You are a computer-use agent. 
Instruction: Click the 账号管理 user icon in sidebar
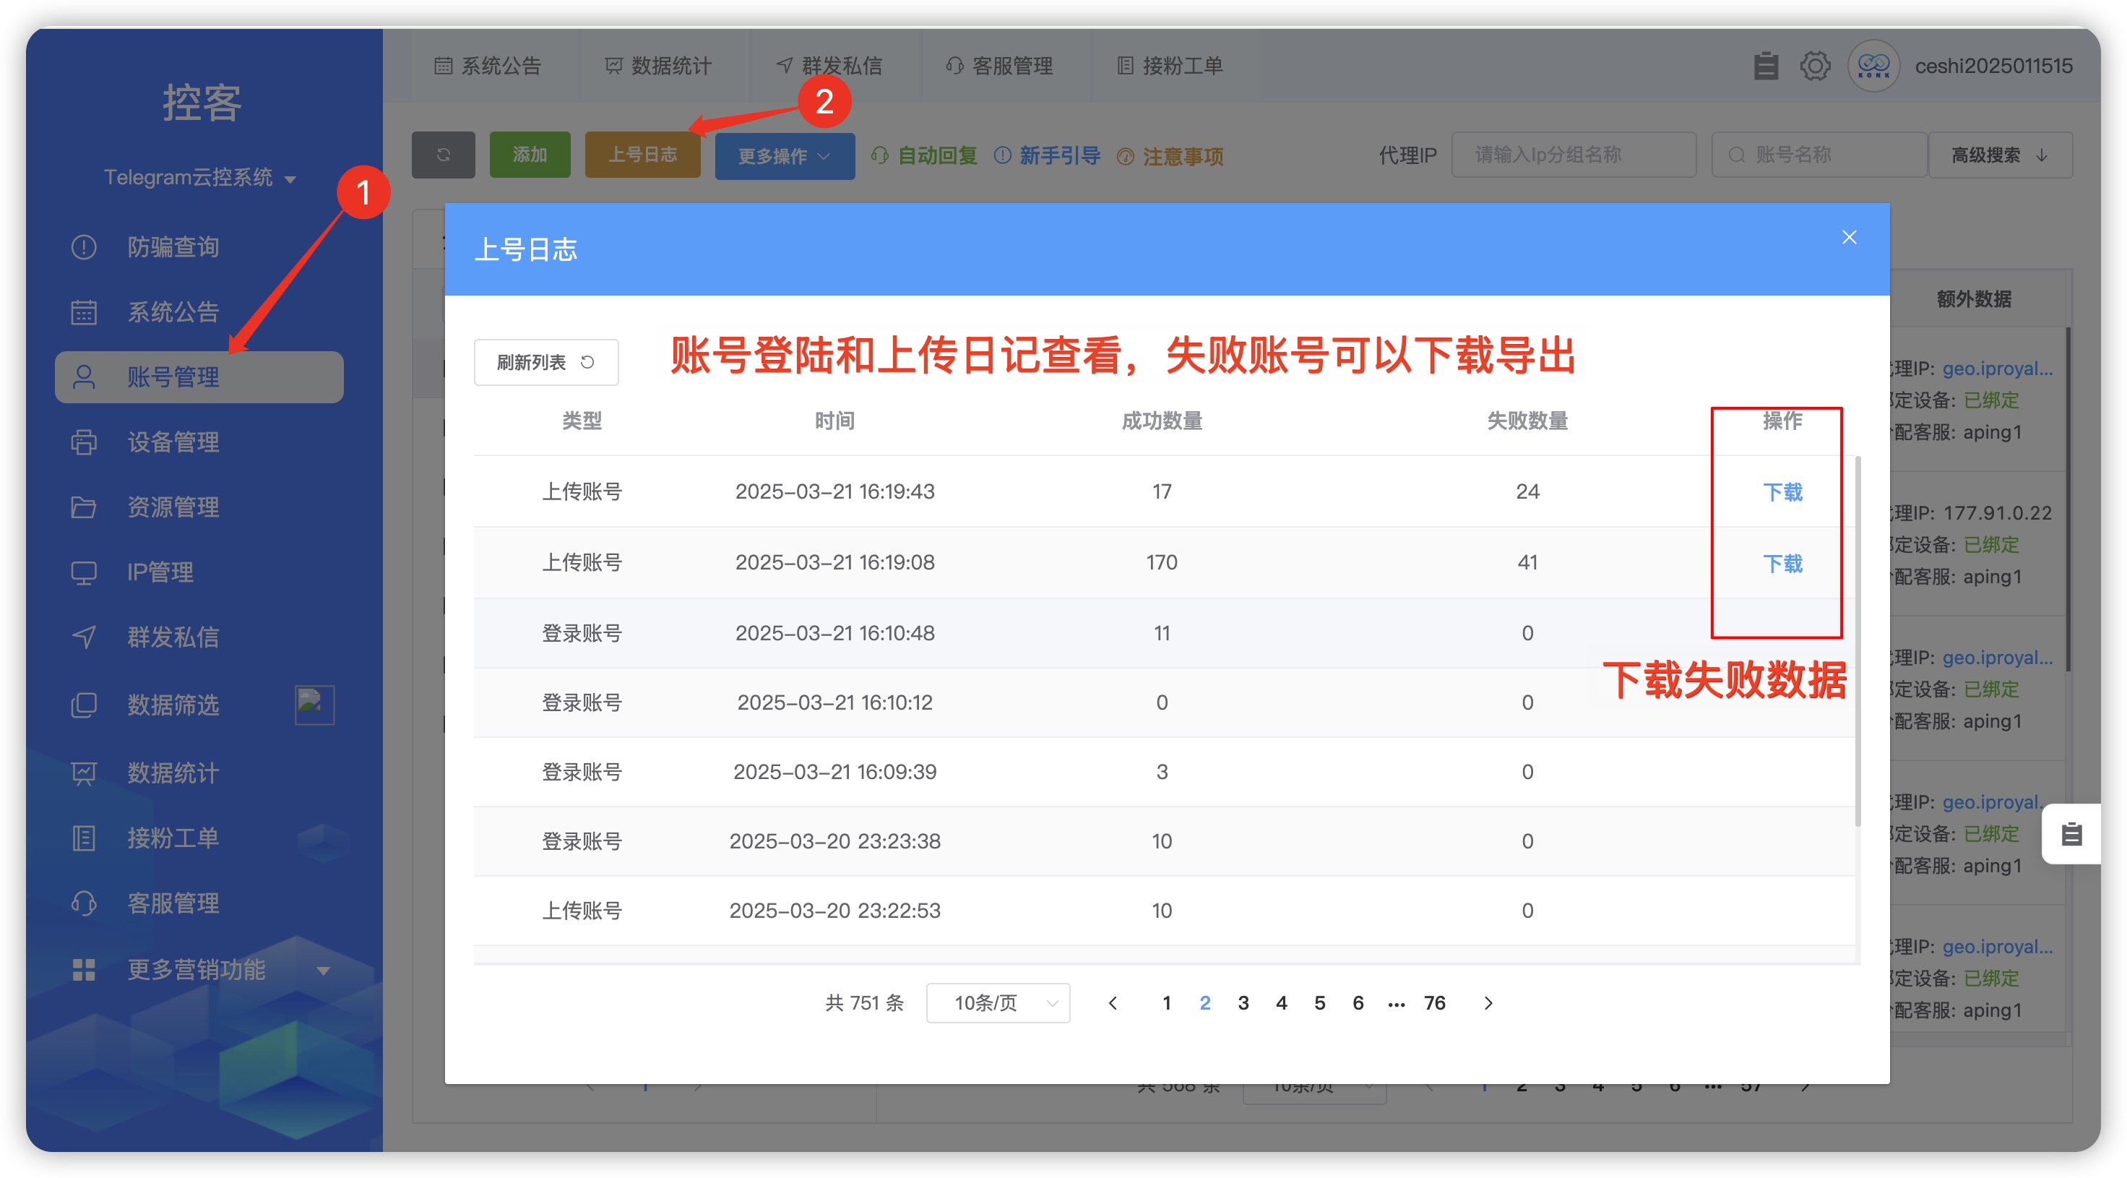tap(83, 377)
